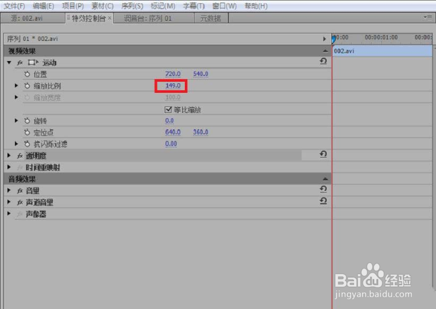Screen dimensions: 436x309
Task: Open the 文件(F) menu
Action: coord(14,6)
